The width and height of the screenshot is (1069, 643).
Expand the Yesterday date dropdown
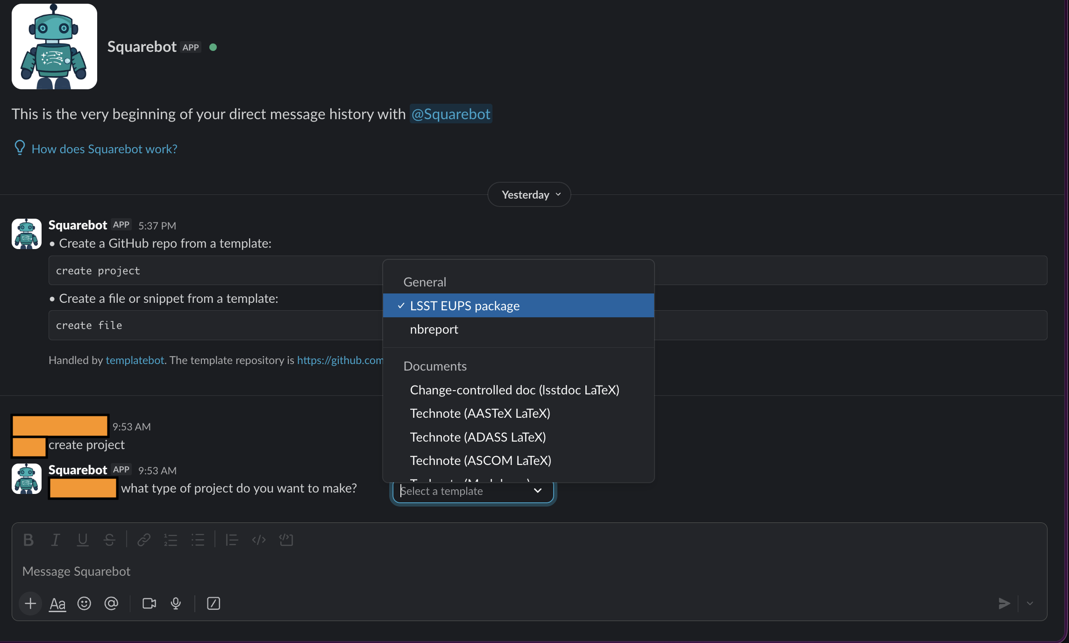click(529, 194)
